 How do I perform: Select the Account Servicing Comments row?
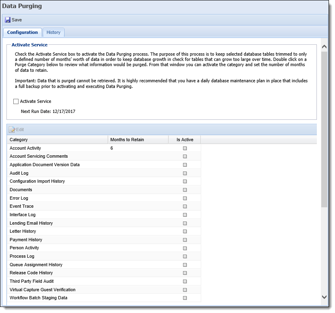pos(104,156)
